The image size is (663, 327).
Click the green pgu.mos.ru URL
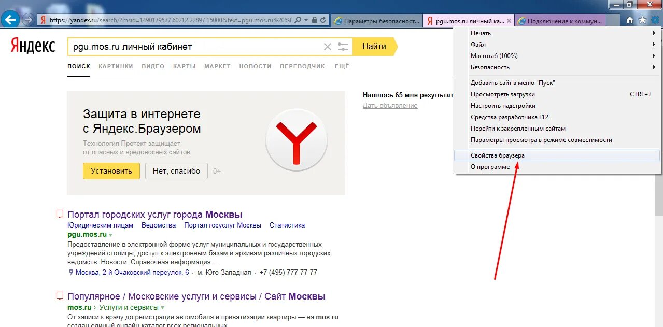click(87, 235)
